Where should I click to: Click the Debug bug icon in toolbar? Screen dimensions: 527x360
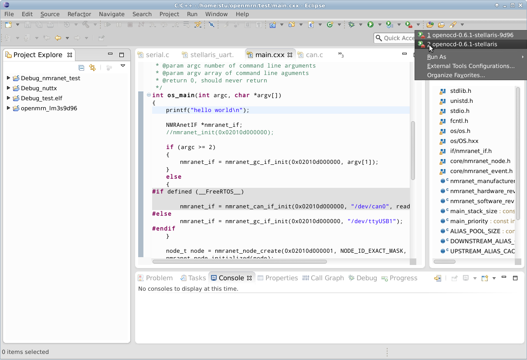351,25
